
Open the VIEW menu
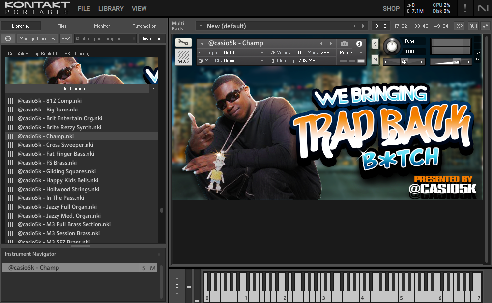point(139,8)
